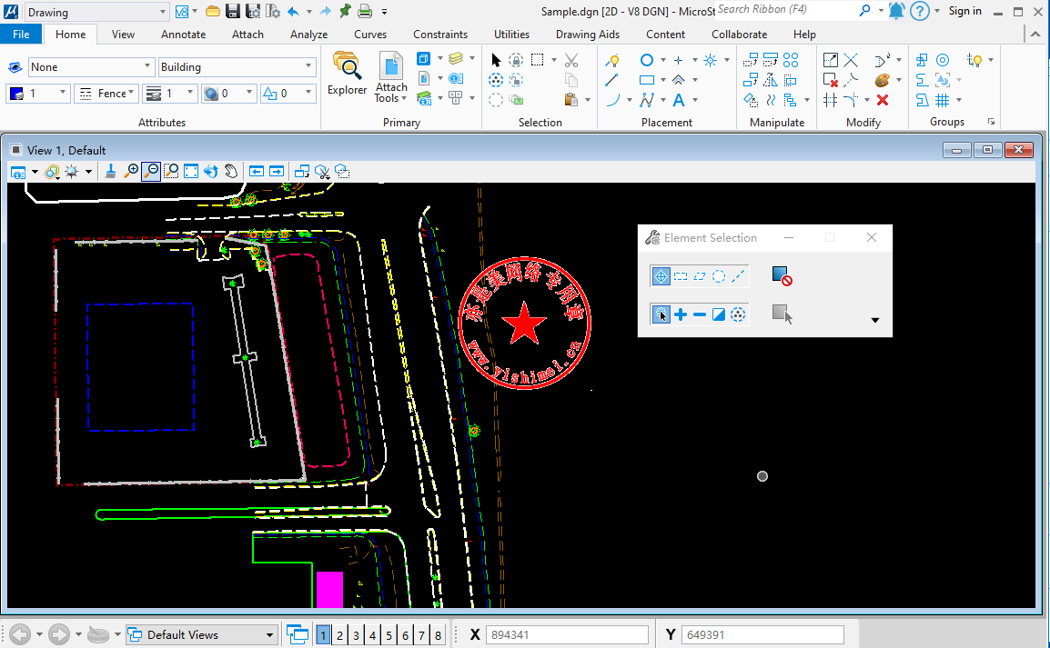Select Shape method in Element Selection
Viewport: 1050px width, 648px height.
(700, 276)
